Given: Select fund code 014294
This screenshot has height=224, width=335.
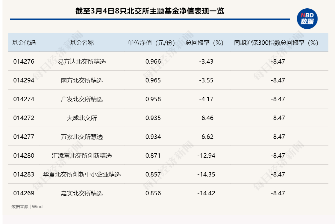Looking at the screenshot, I should 24,80.
